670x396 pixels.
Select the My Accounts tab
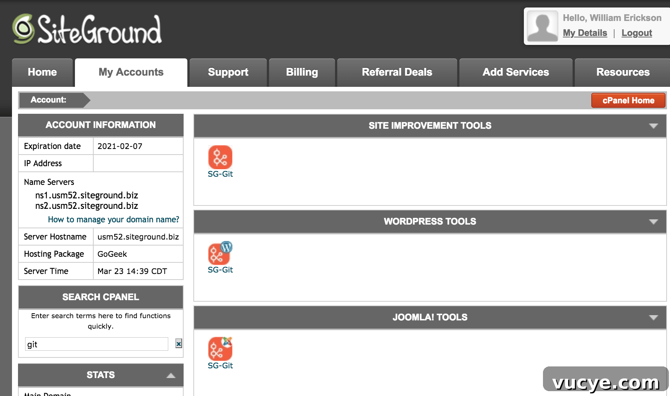point(131,72)
